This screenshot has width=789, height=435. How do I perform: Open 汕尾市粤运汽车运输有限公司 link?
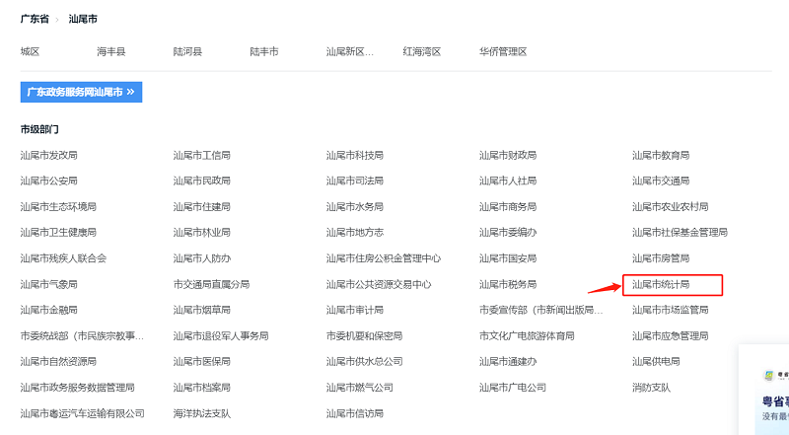(83, 413)
